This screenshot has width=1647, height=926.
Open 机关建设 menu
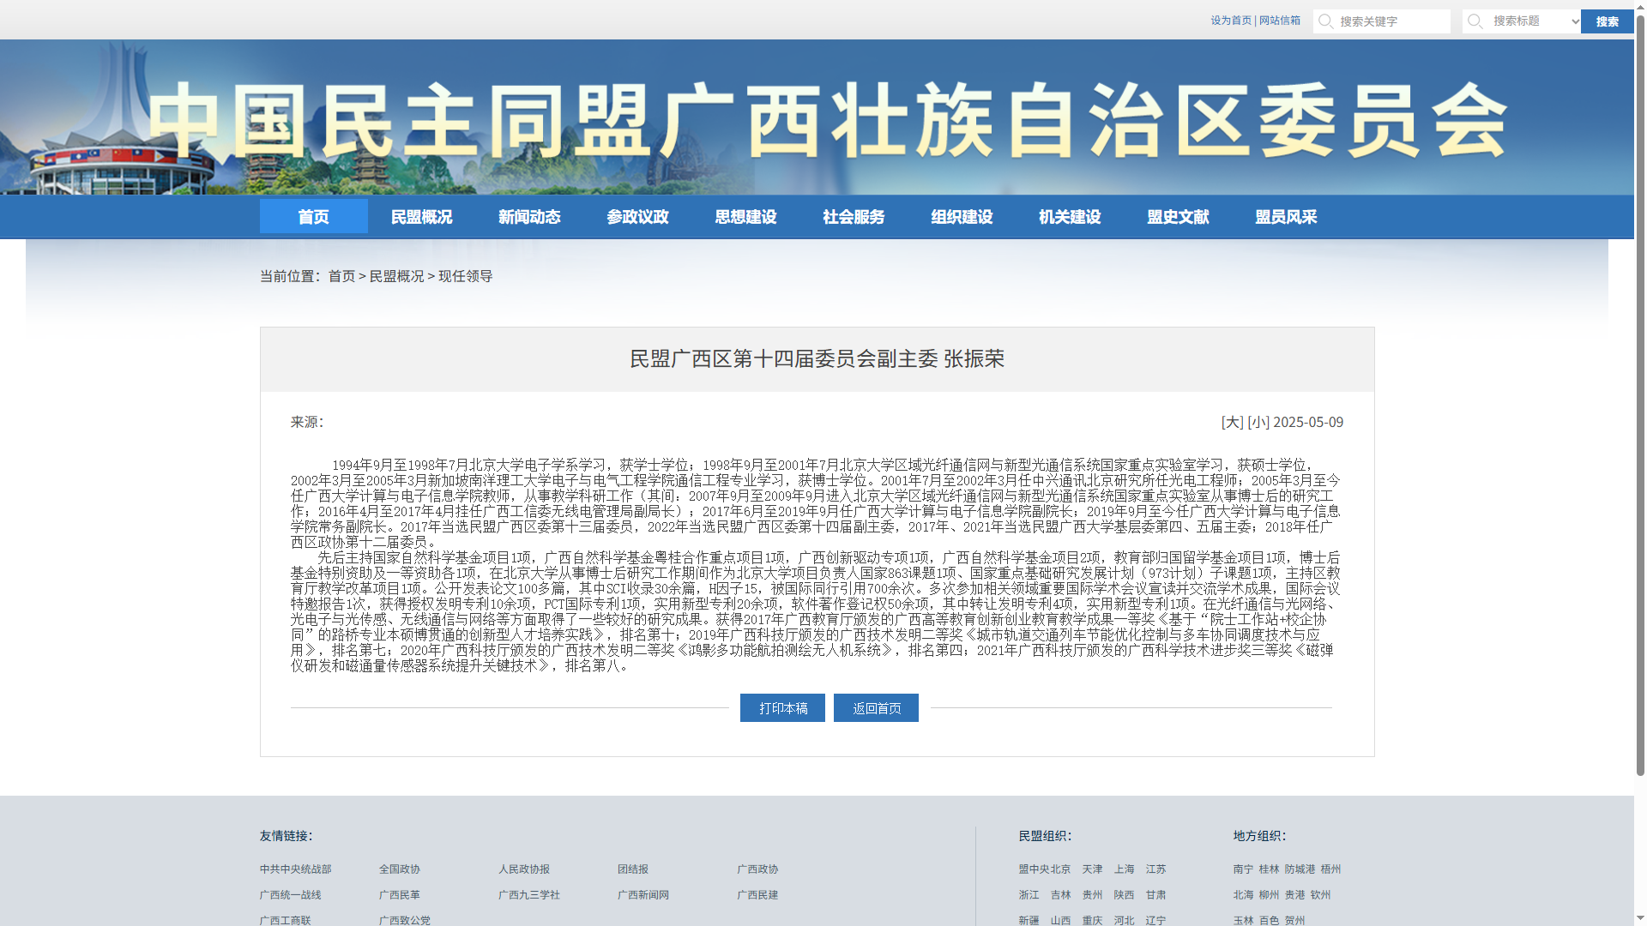[x=1071, y=217]
